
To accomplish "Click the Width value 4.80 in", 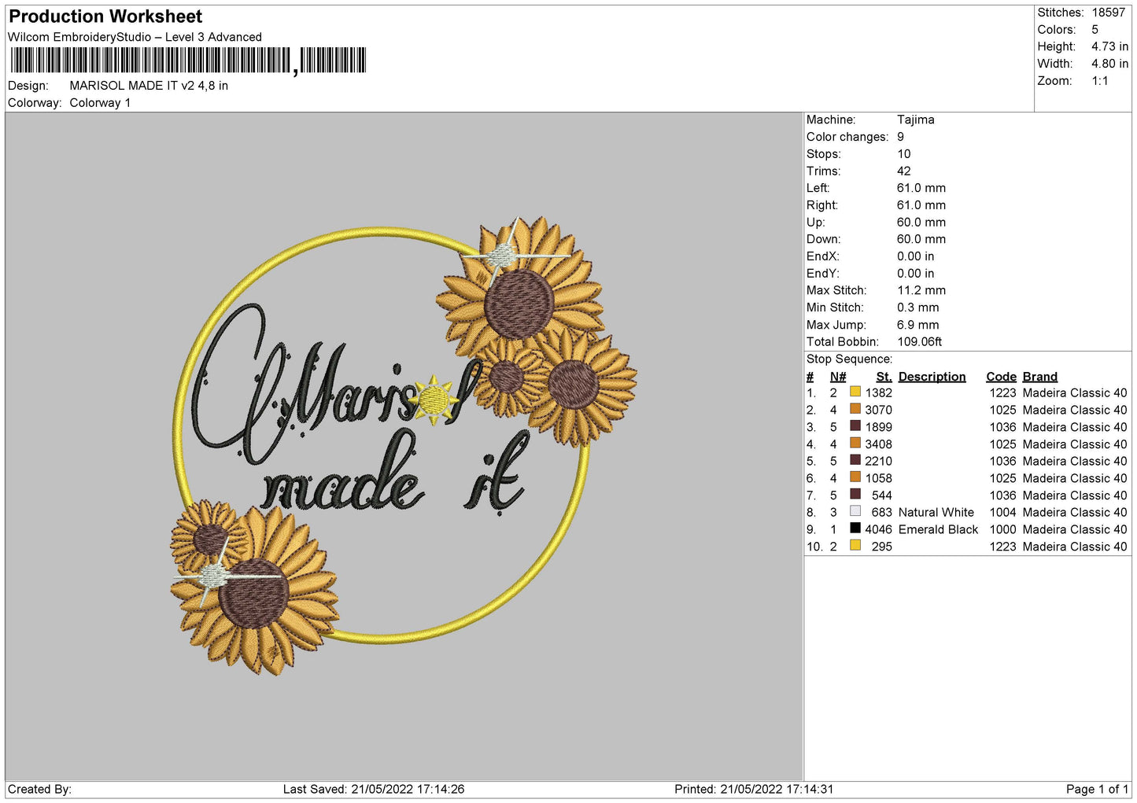I will pyautogui.click(x=1109, y=64).
